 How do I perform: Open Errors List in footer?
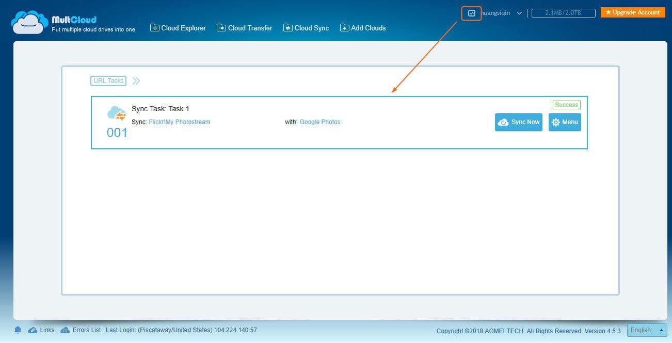coord(81,330)
